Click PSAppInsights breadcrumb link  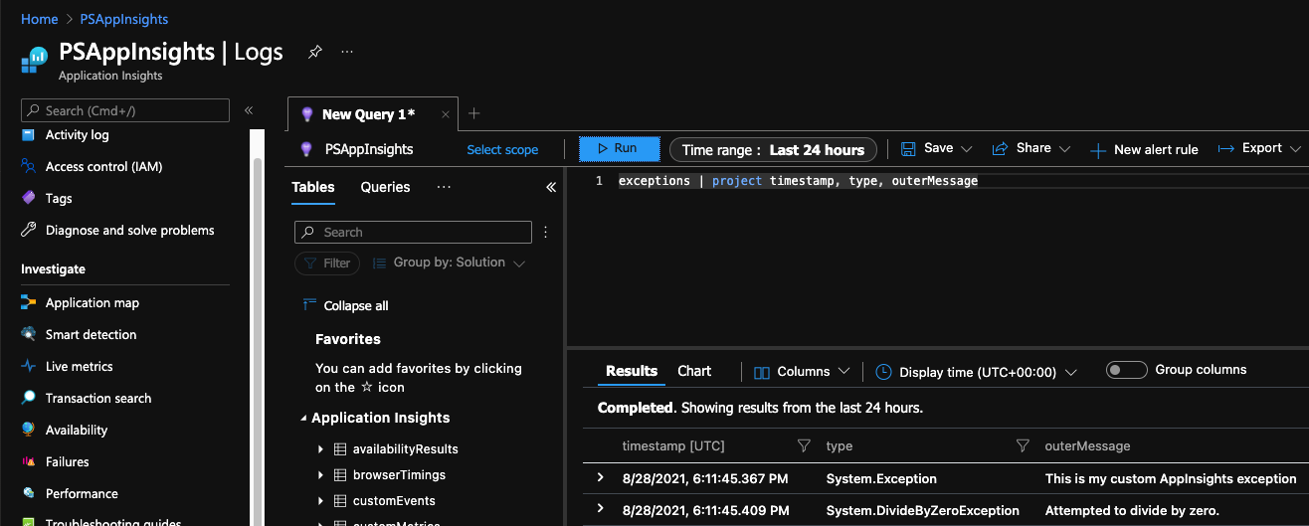(x=124, y=19)
